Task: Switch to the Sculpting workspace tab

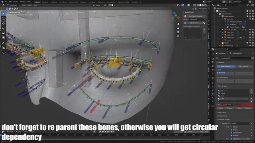Action: point(54,2)
